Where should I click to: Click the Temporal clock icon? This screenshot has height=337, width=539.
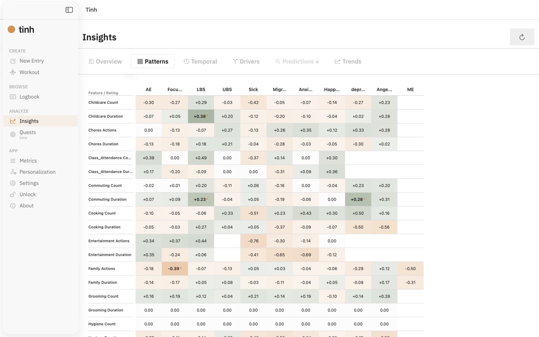tap(186, 62)
